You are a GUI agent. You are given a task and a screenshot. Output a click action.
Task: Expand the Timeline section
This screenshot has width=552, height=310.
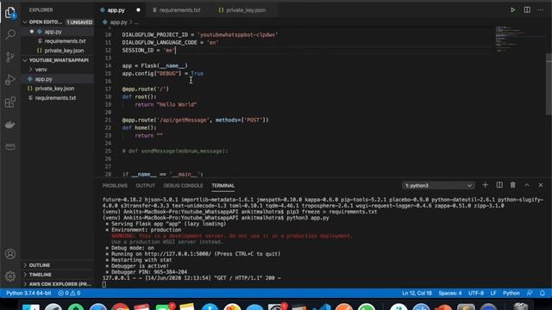pyautogui.click(x=40, y=275)
